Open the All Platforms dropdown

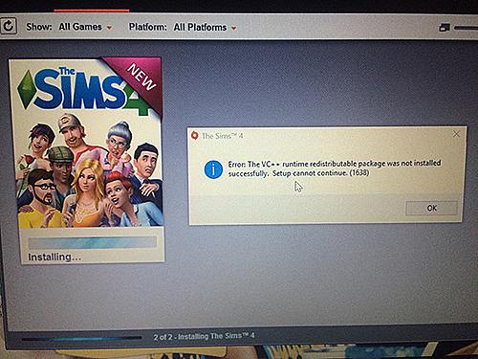click(205, 28)
